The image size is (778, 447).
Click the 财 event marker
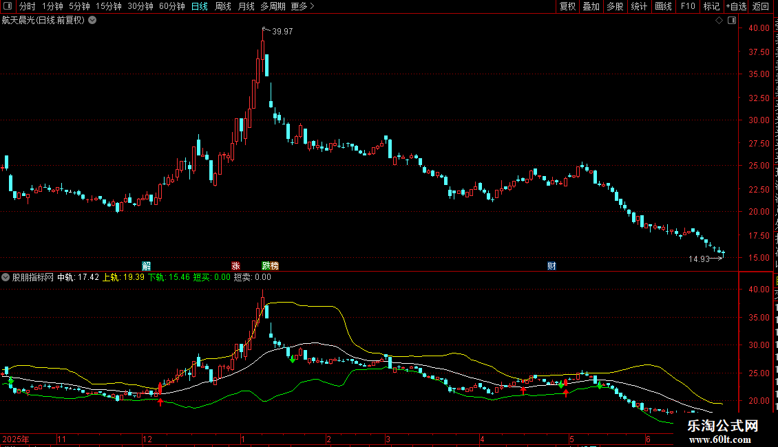pyautogui.click(x=551, y=266)
